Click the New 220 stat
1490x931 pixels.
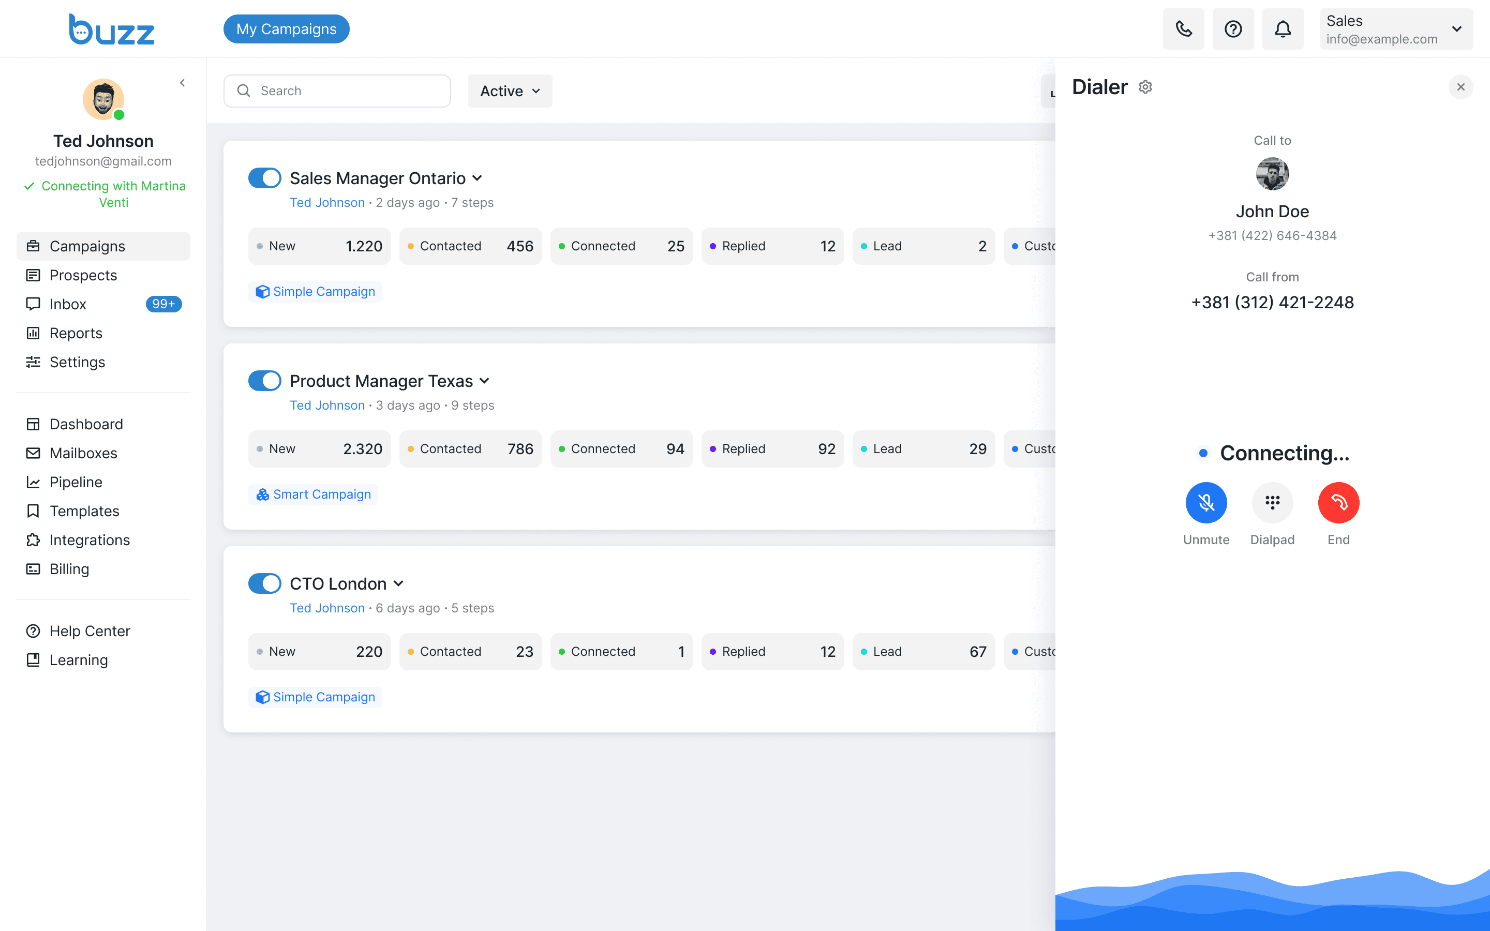pos(320,652)
